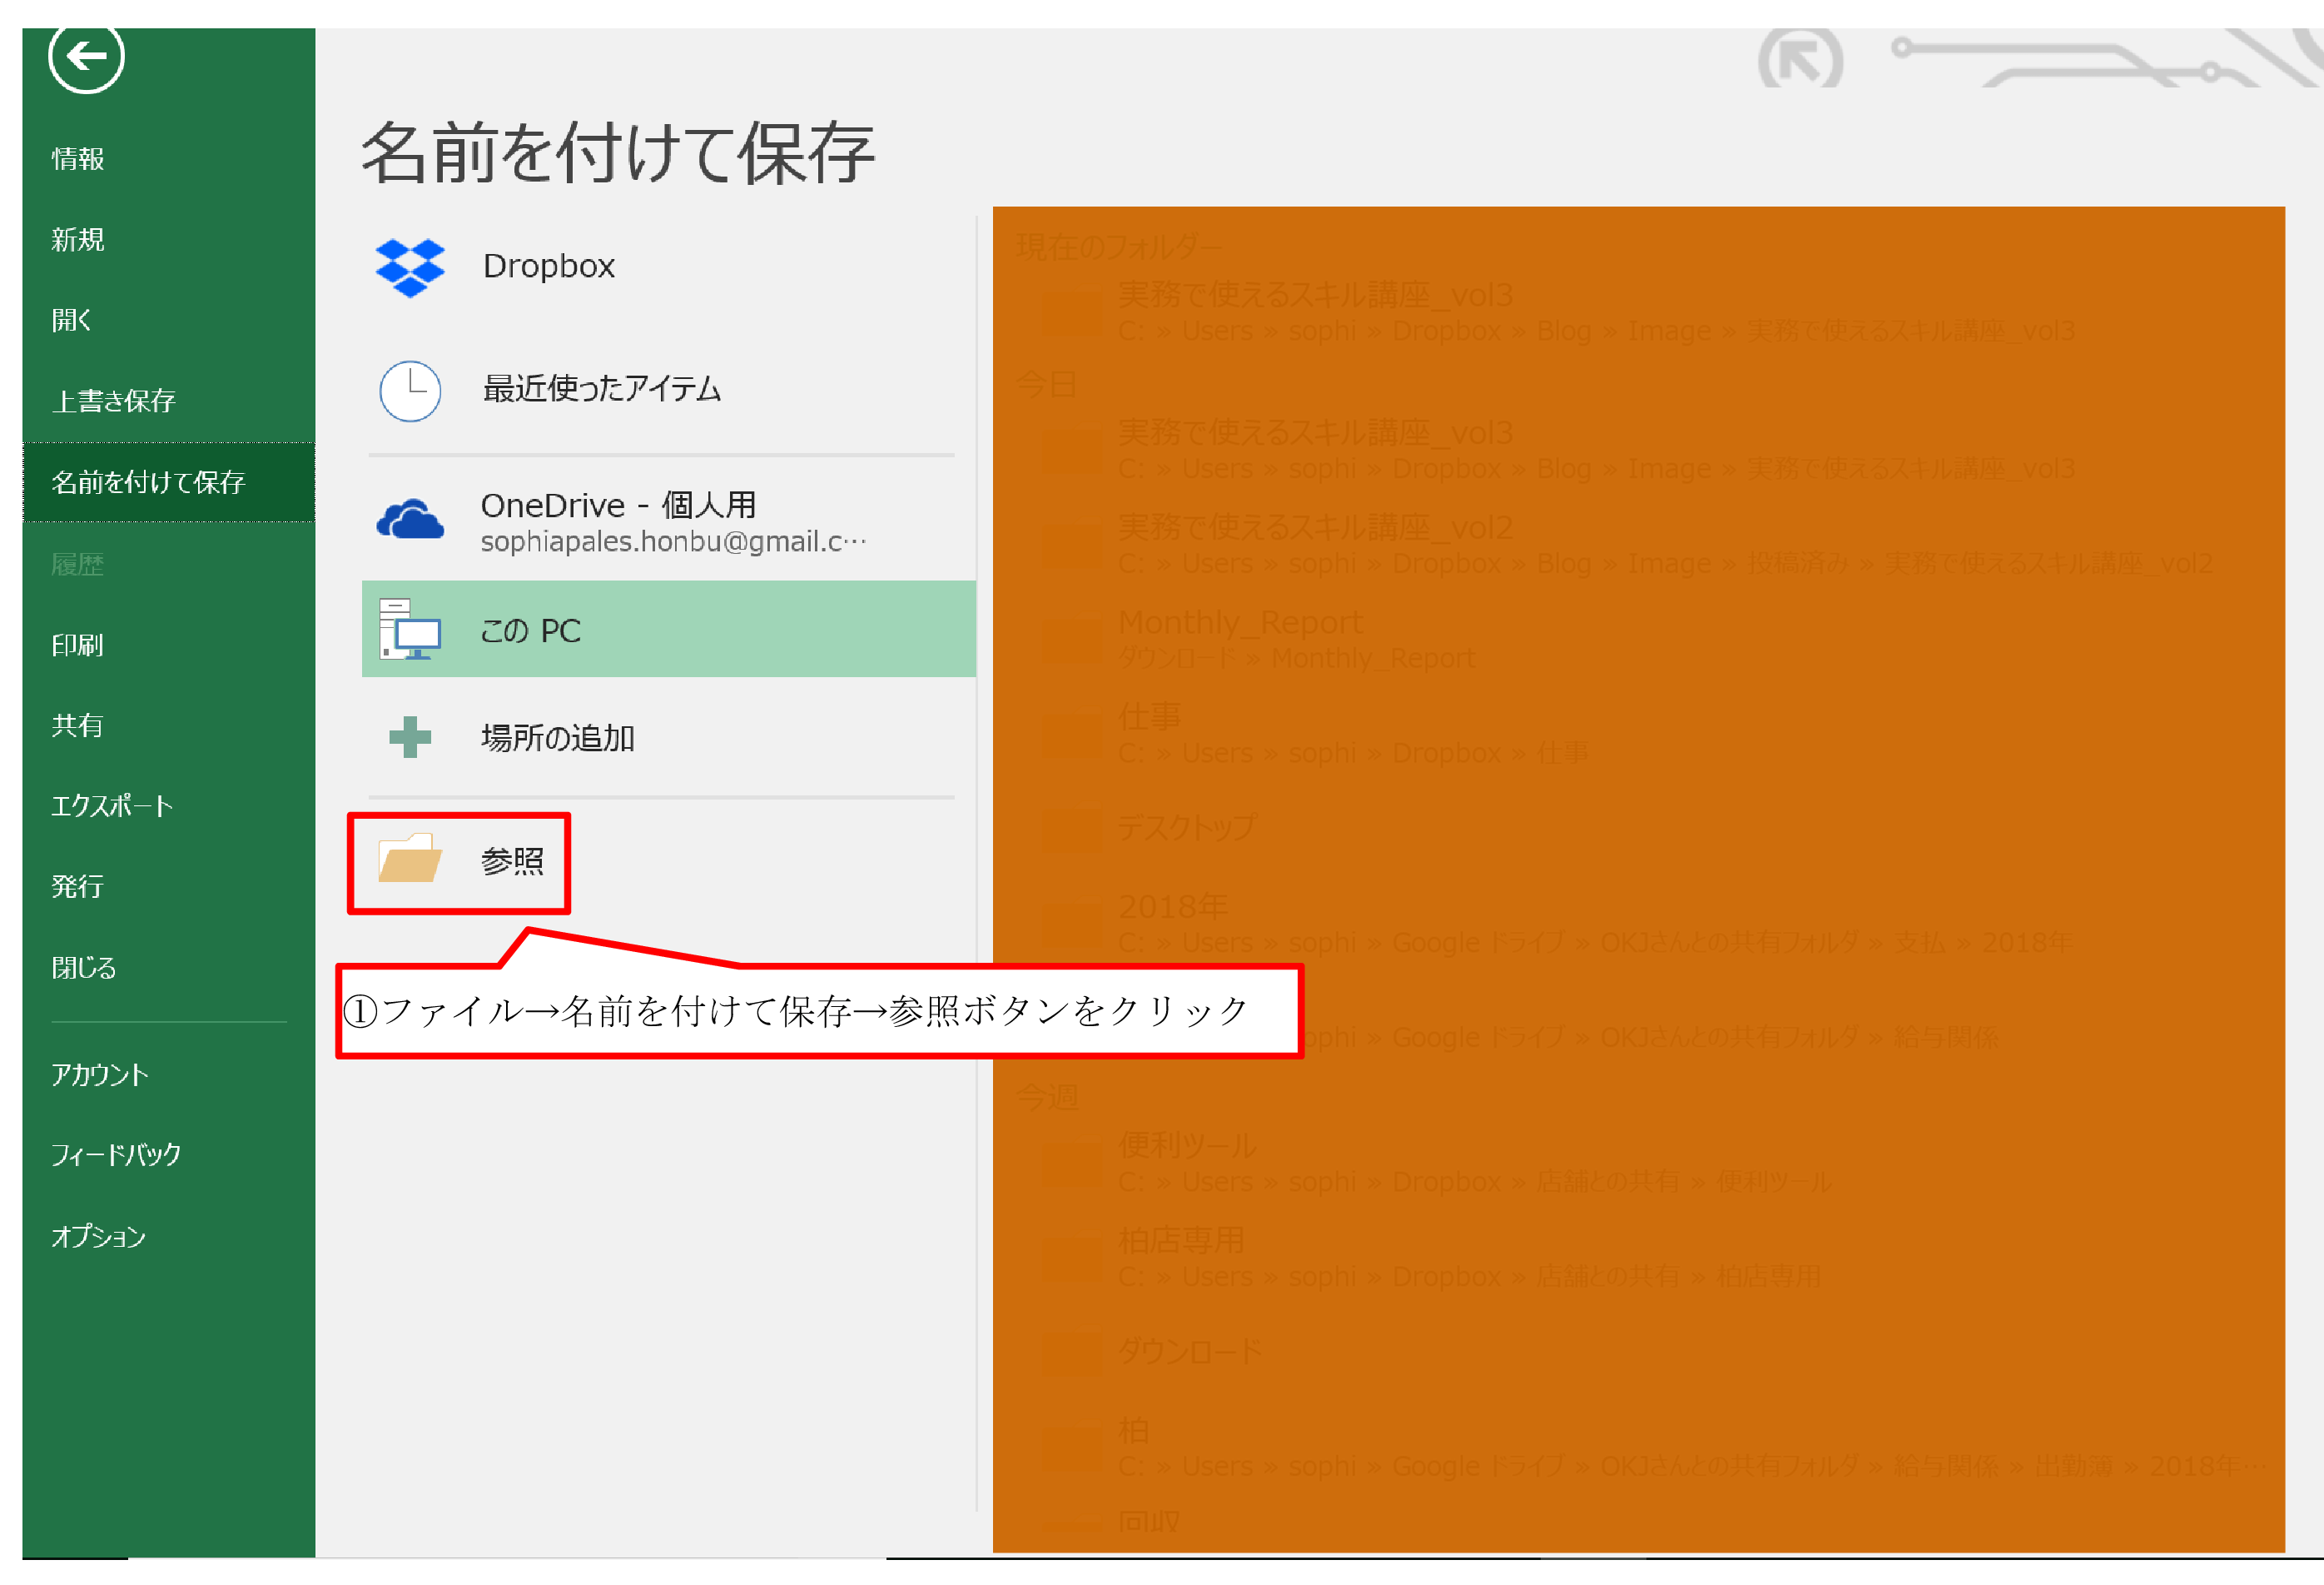This screenshot has height=1585, width=2324.
Task: Click the green plus icon for adding a place
Action: [x=410, y=737]
